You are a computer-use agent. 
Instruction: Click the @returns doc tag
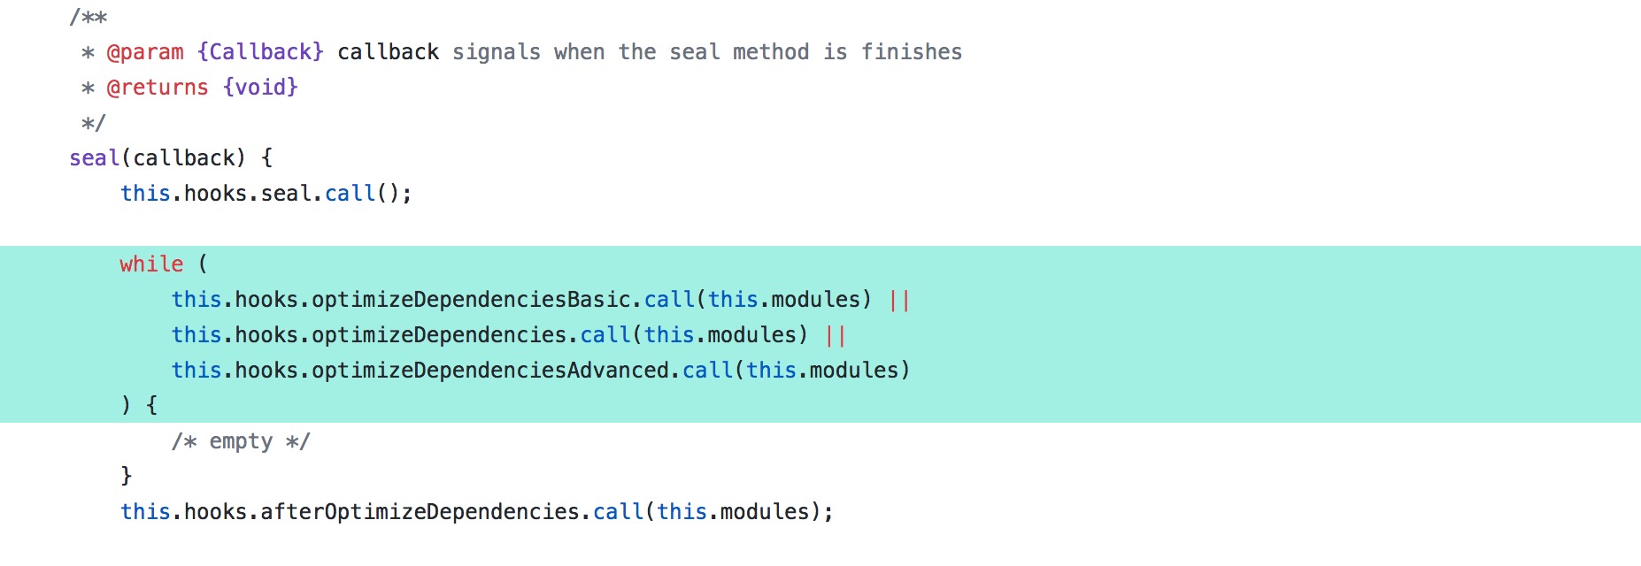click(158, 88)
